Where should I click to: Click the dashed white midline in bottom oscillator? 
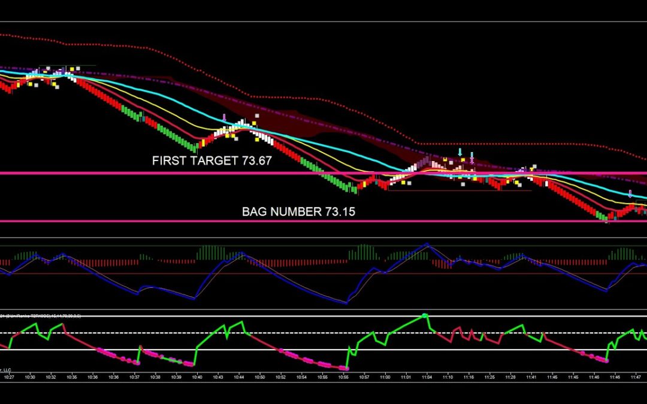pos(300,333)
